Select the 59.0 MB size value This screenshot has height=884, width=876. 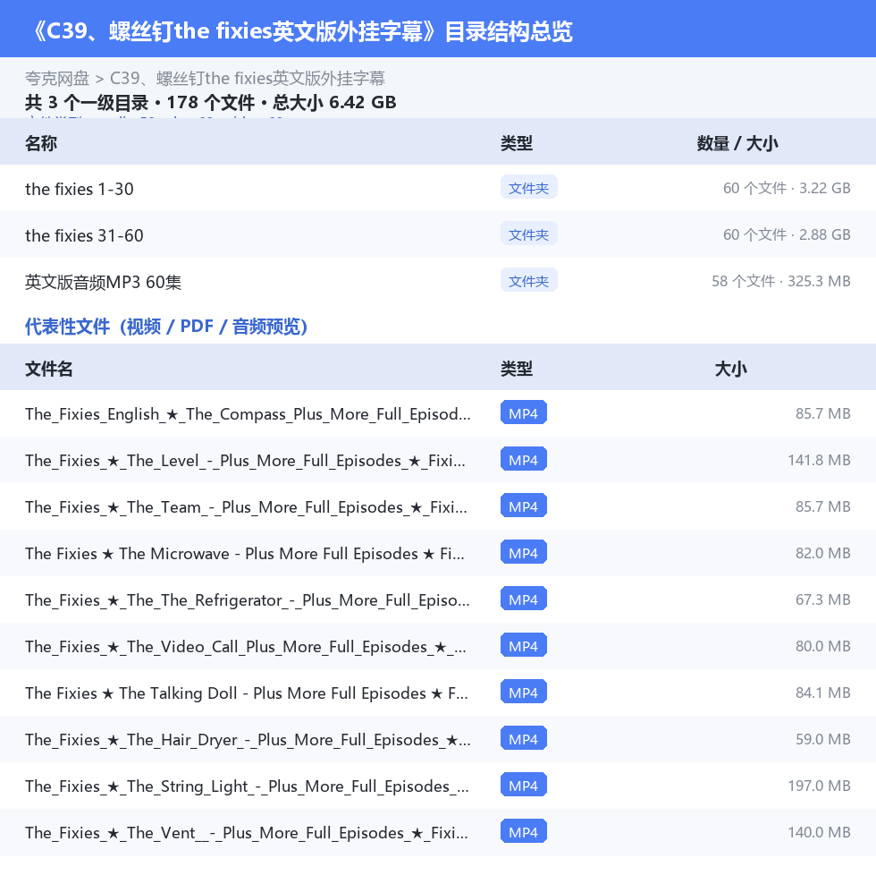tap(822, 739)
